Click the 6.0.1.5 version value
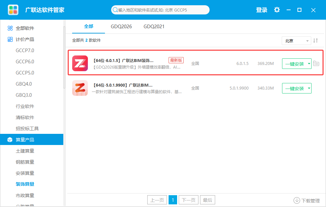The width and height of the screenshot is (326, 207). (x=242, y=63)
